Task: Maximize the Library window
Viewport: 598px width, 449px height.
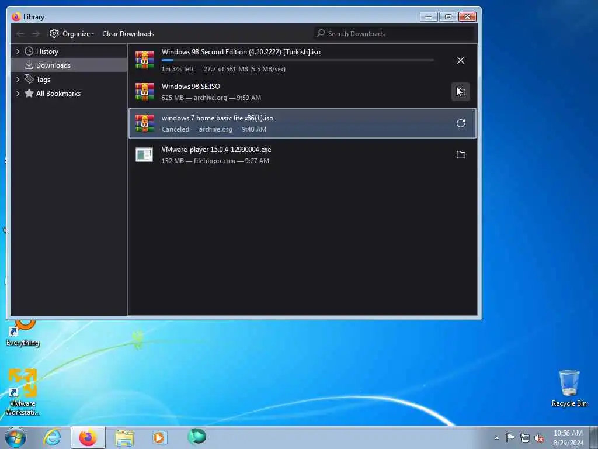Action: point(448,17)
